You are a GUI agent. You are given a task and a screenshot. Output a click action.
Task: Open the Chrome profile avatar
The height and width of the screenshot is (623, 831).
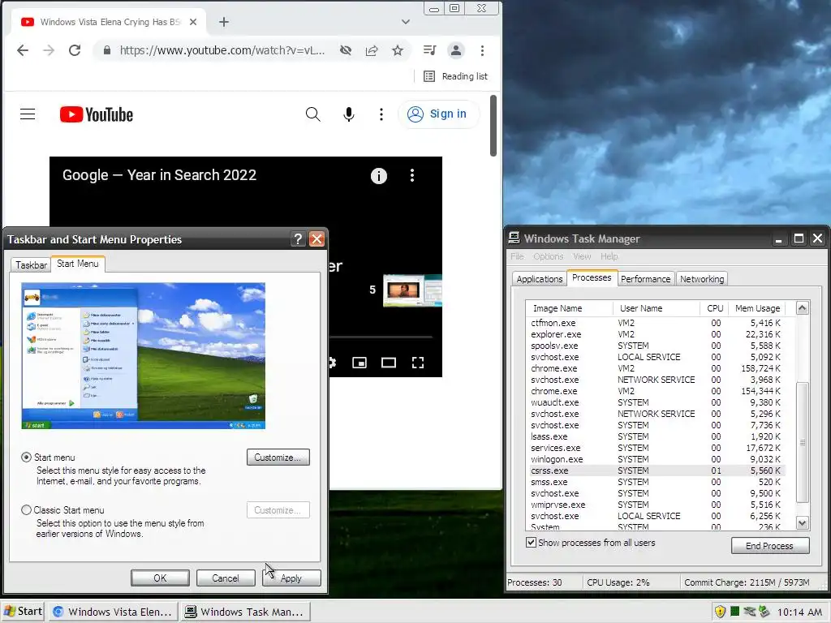[x=456, y=50]
